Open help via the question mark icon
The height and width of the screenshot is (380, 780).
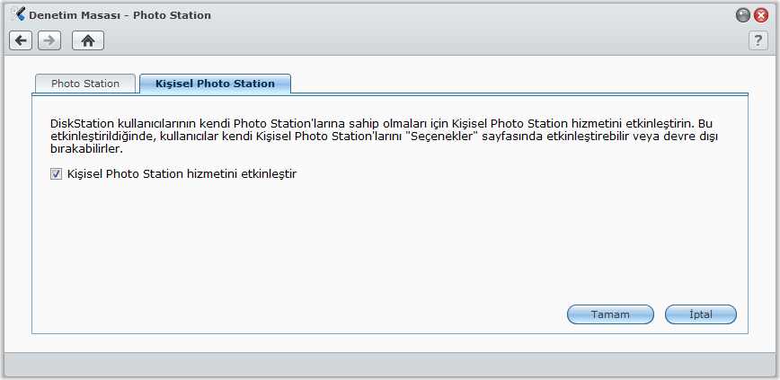[x=758, y=40]
